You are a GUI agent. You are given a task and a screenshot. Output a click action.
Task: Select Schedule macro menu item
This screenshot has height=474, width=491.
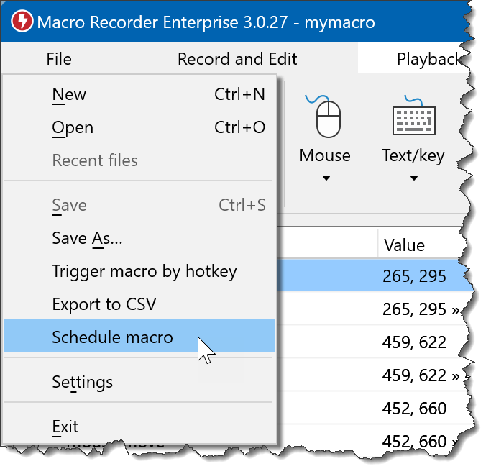[112, 337]
